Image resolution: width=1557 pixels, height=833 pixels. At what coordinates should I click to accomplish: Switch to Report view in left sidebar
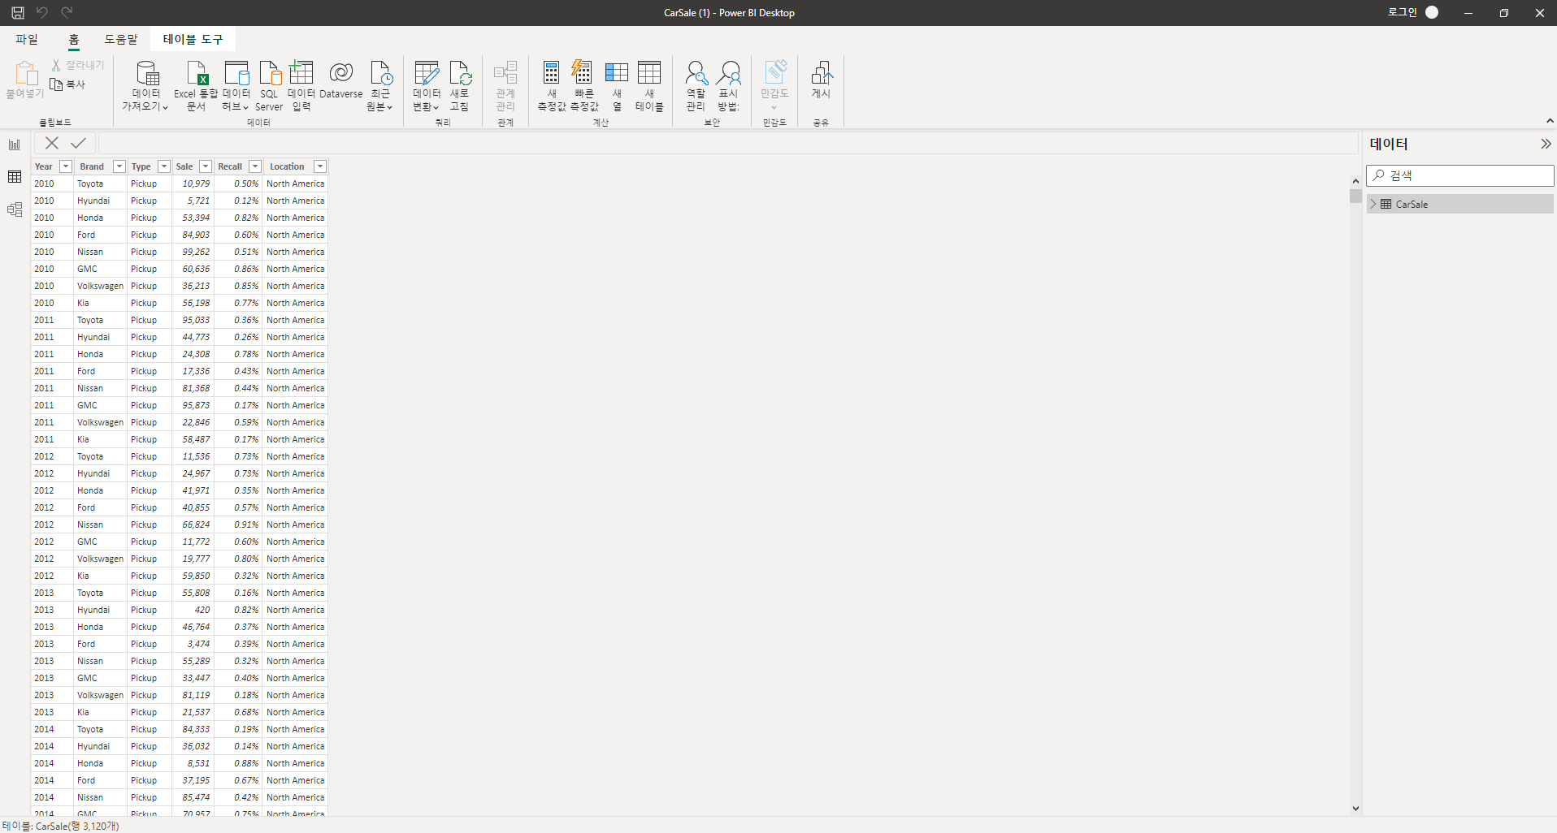coord(15,145)
